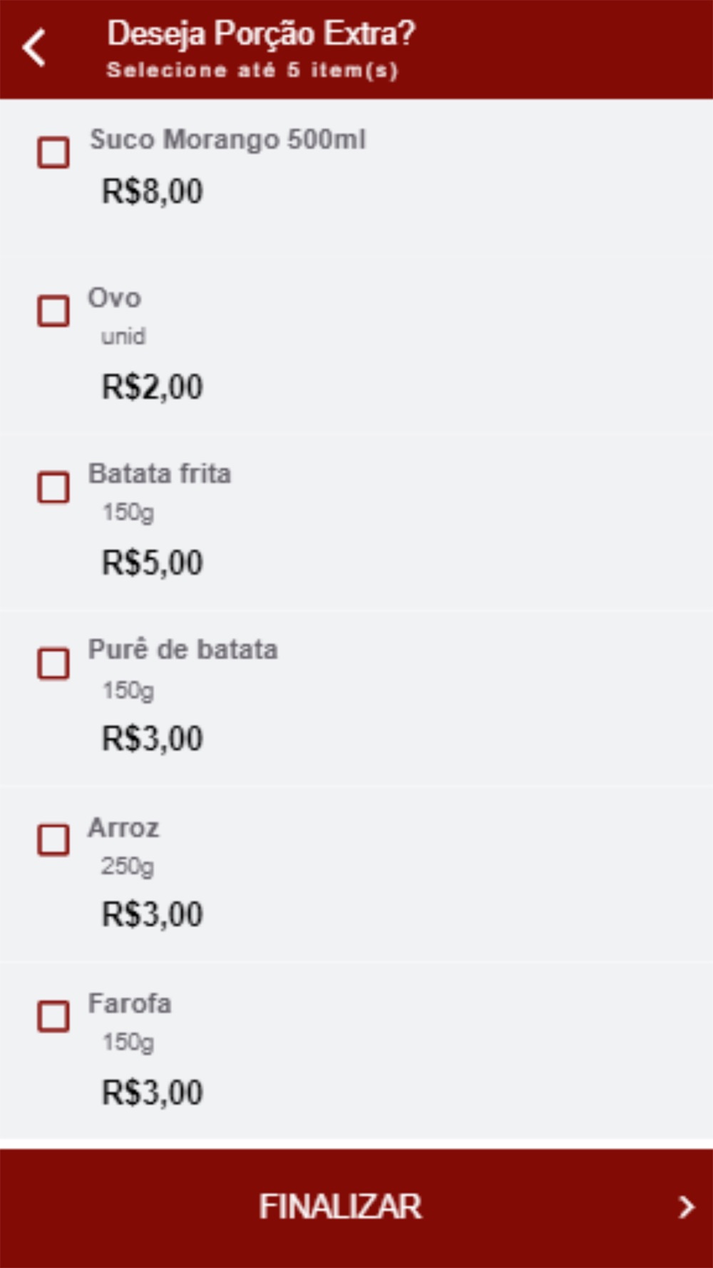
Task: Tap the R$5,00 price of Batata frita
Action: 153,563
